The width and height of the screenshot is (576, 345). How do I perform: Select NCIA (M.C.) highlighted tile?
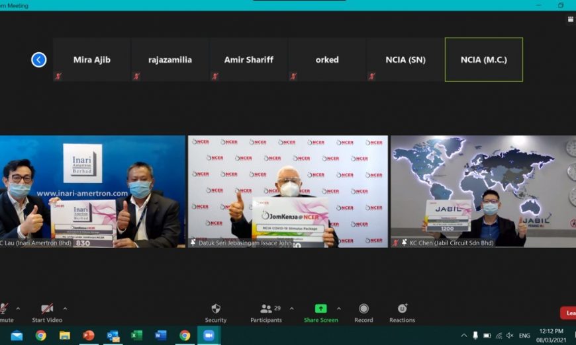(x=484, y=59)
